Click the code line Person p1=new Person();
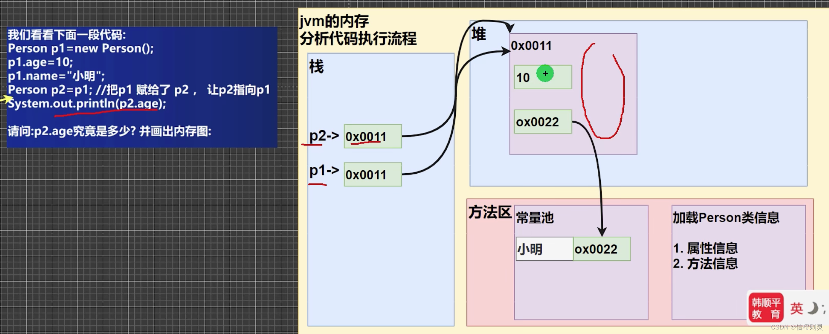Image resolution: width=829 pixels, height=334 pixels. coord(81,48)
